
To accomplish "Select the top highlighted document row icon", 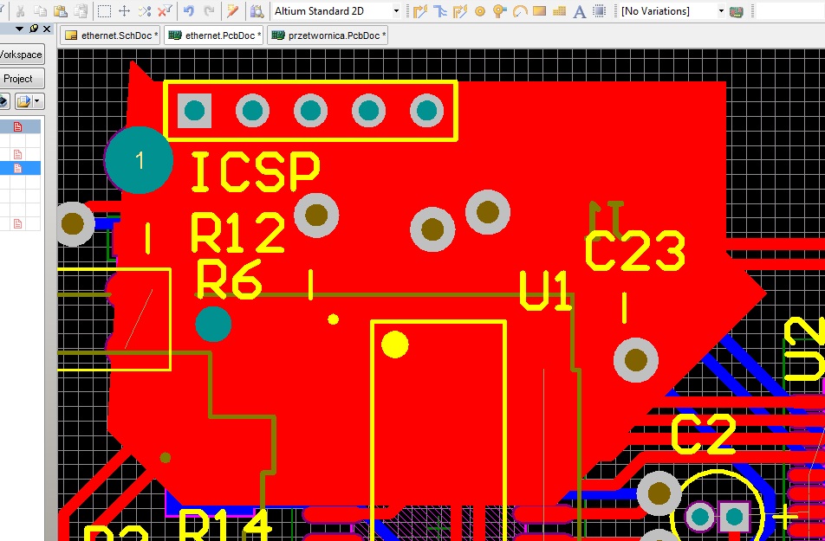I will click(18, 126).
